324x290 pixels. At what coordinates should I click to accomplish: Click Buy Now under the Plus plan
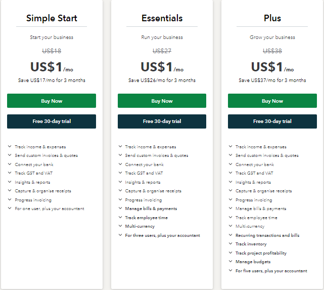click(272, 101)
